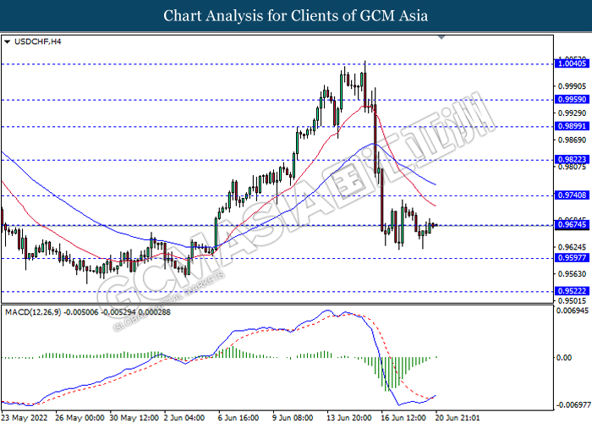Viewport: 592px width, 423px height.
Task: Click the 0.95015 price axis value
Action: (572, 301)
